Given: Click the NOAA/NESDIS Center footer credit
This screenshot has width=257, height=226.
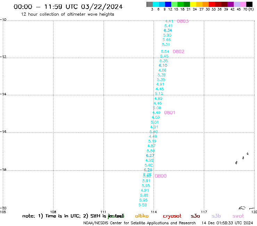Looking at the screenshot, I should 140,223.
